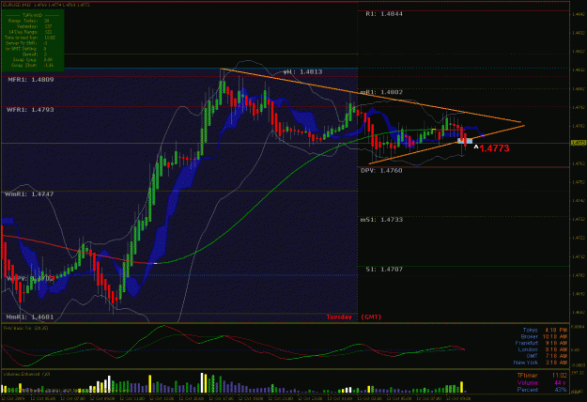The height and width of the screenshot is (402, 587).
Task: Select the pink Volume readout
Action: 541,383
